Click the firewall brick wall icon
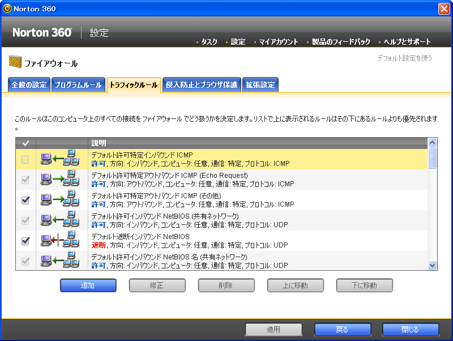The height and width of the screenshot is (341, 453). coord(15,62)
